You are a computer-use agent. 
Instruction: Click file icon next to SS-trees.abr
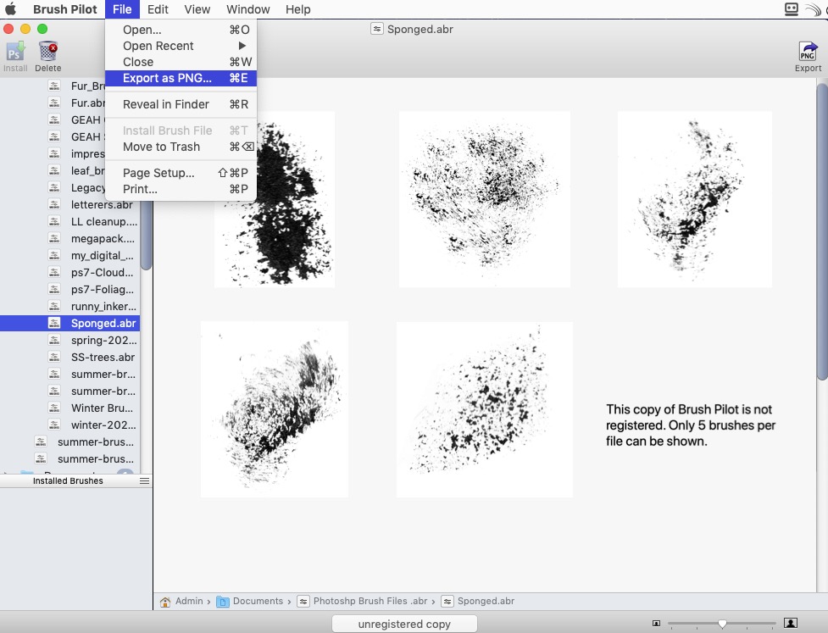(x=54, y=357)
